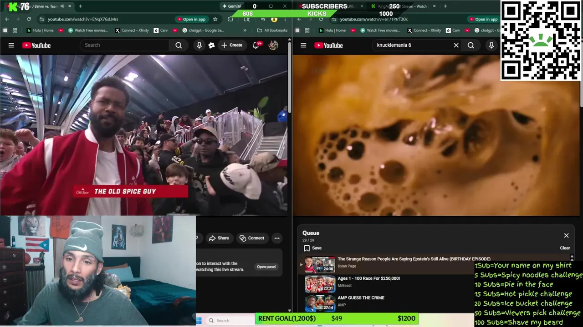Start voice search in right YouTube window
Screen dimensions: 583x327
coord(491,45)
